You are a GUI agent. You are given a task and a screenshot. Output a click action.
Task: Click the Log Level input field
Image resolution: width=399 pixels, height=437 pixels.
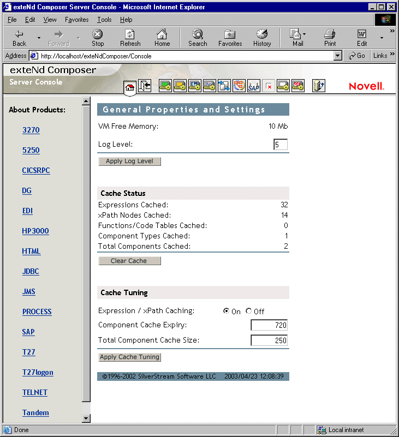(281, 145)
